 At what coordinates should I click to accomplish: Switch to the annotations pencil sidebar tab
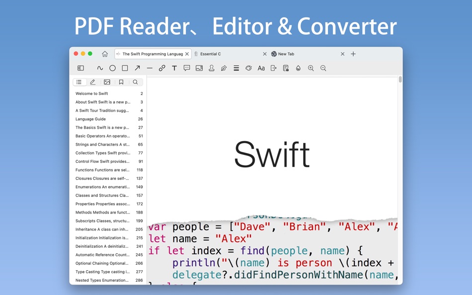[93, 82]
